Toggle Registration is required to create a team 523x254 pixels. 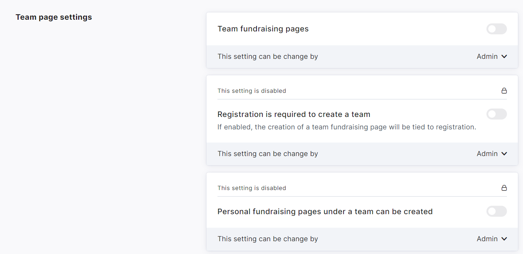tap(496, 114)
